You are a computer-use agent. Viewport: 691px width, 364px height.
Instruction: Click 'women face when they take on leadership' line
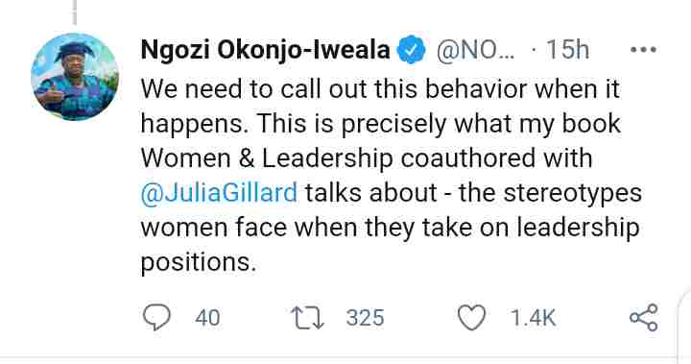click(390, 229)
